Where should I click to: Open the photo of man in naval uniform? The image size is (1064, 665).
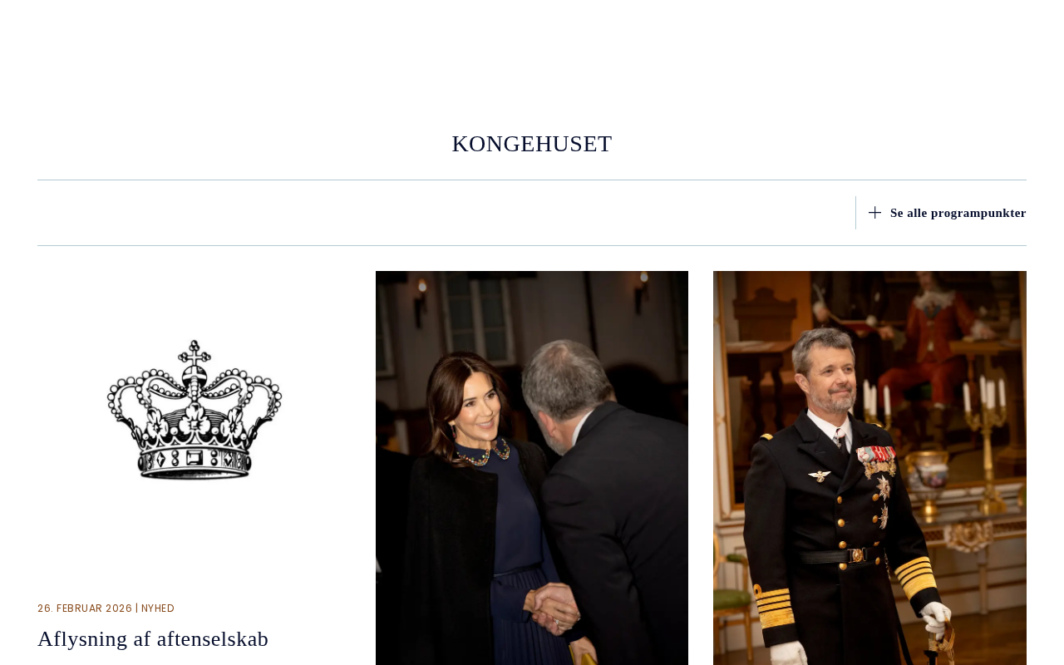point(869,468)
